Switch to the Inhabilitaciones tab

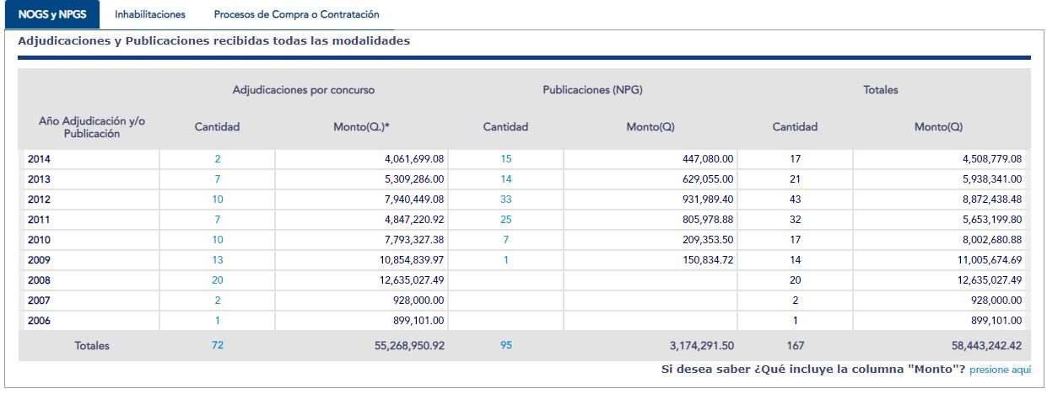click(x=150, y=14)
